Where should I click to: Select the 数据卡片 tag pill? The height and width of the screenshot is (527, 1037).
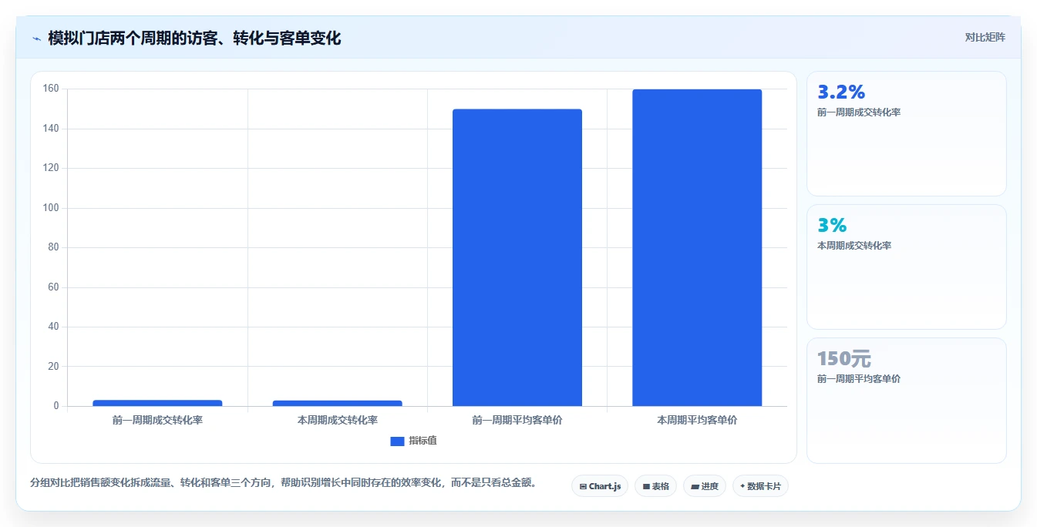(760, 486)
